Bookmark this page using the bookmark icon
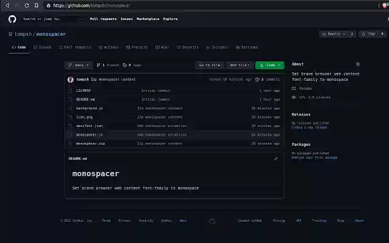The image size is (389, 243). (36, 5)
